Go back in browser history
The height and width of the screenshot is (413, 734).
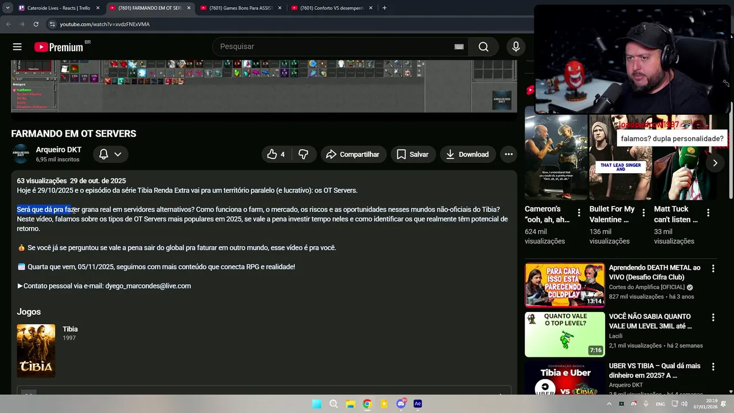point(9,24)
